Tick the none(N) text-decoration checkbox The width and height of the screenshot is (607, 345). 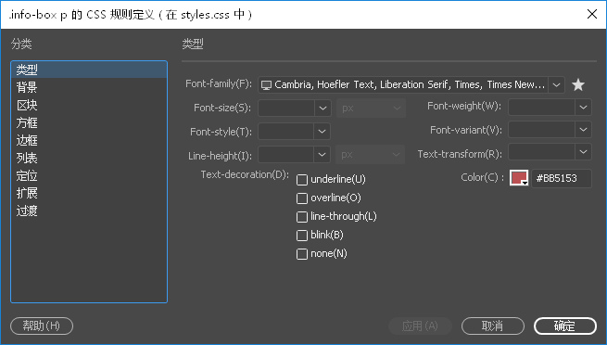[x=302, y=254]
